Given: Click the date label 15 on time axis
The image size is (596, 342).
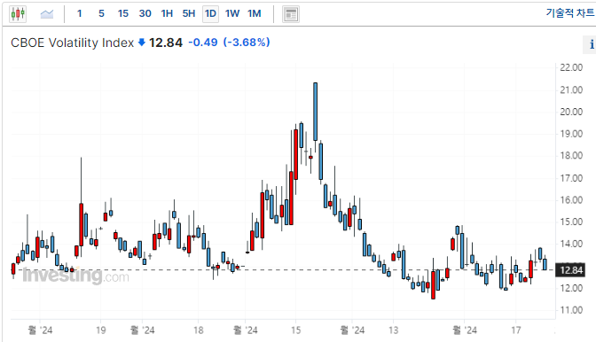Looking at the screenshot, I should tap(295, 330).
